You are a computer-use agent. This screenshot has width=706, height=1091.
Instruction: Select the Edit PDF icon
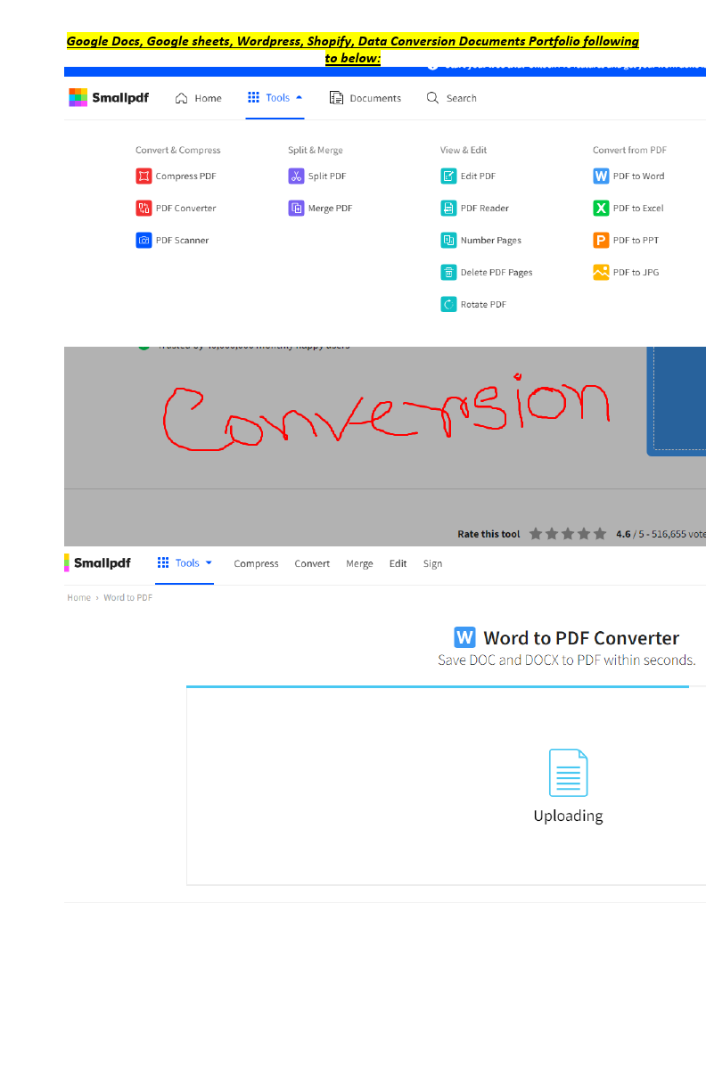click(448, 176)
